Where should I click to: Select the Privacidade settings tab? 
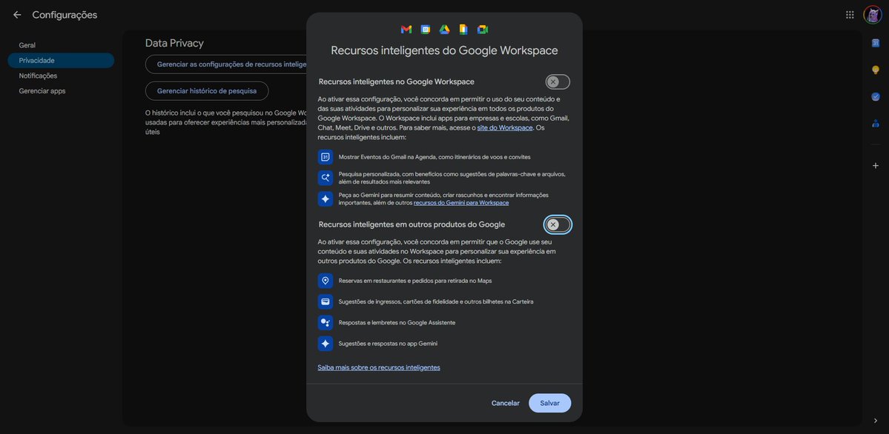point(62,61)
